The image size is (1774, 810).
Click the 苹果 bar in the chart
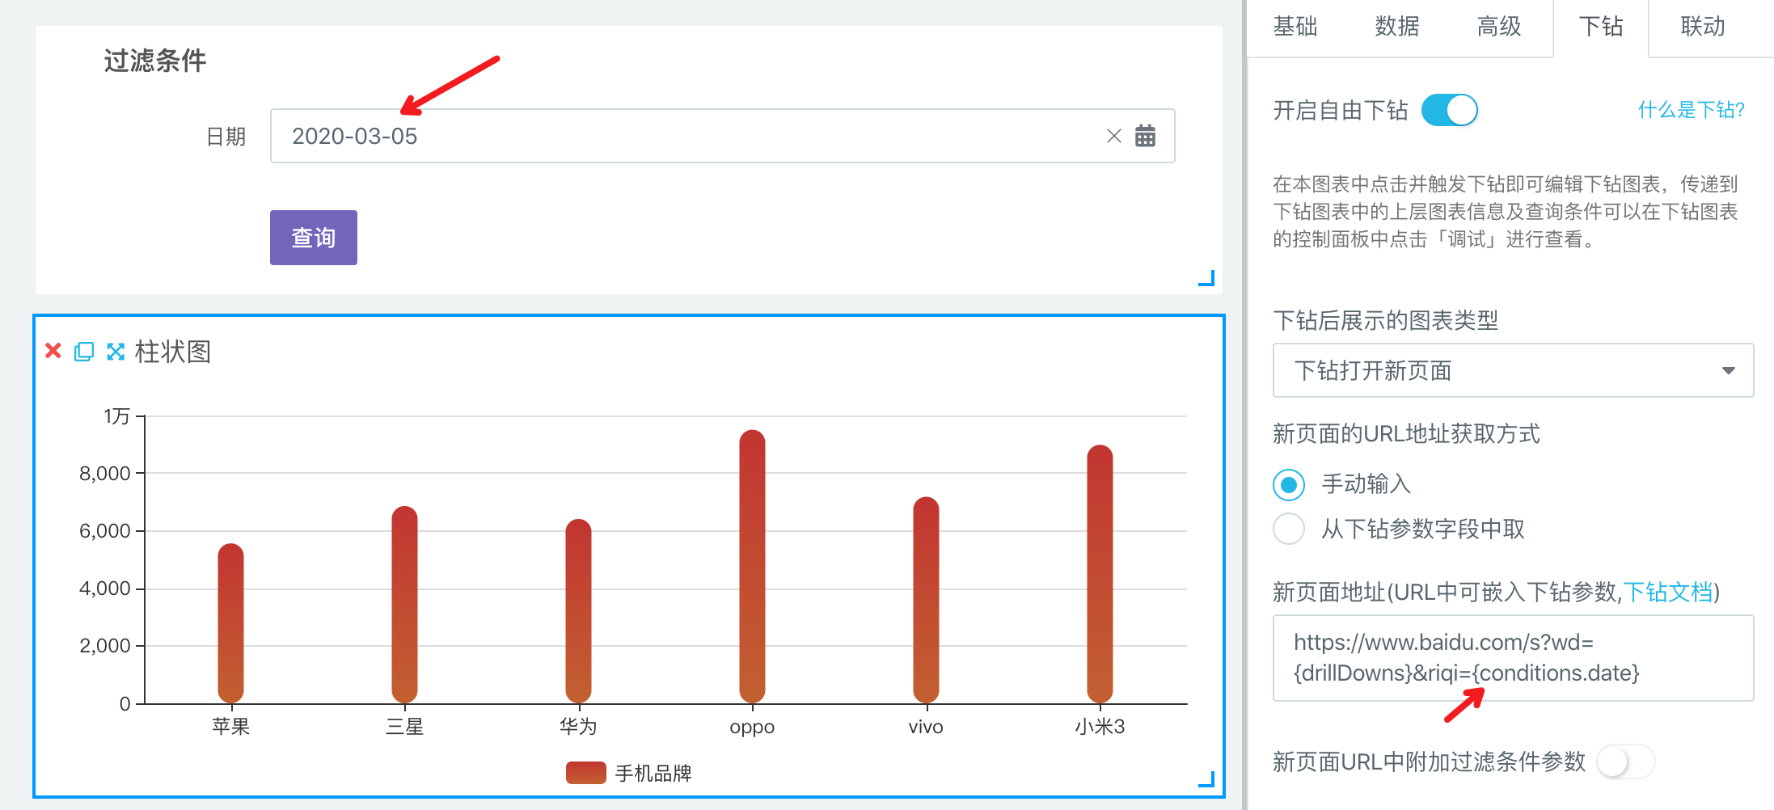click(x=230, y=623)
